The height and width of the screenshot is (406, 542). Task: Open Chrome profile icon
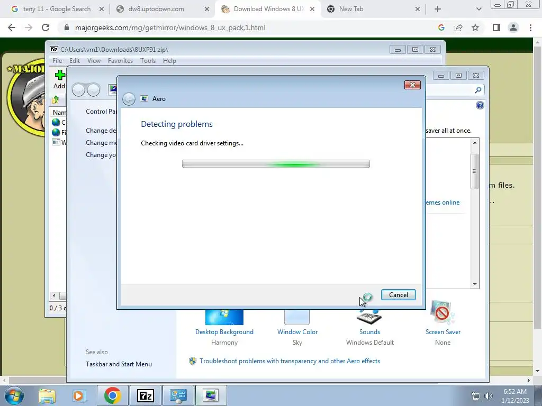pyautogui.click(x=513, y=27)
